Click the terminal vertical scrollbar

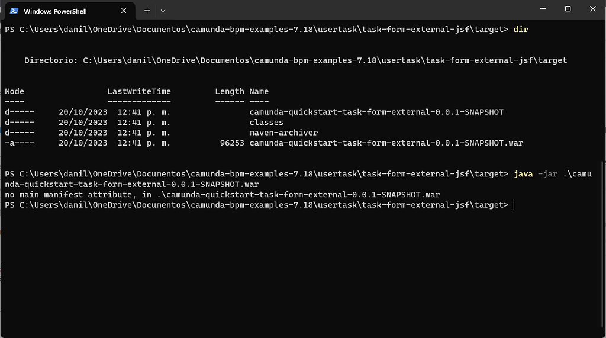pos(603,244)
